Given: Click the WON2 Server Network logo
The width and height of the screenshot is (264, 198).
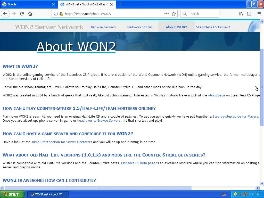Looking at the screenshot, I should coord(49,27).
